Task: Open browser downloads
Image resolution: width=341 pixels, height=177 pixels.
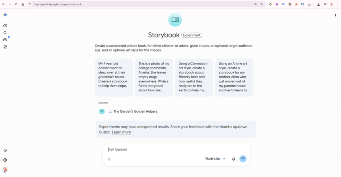Action: tap(319, 4)
